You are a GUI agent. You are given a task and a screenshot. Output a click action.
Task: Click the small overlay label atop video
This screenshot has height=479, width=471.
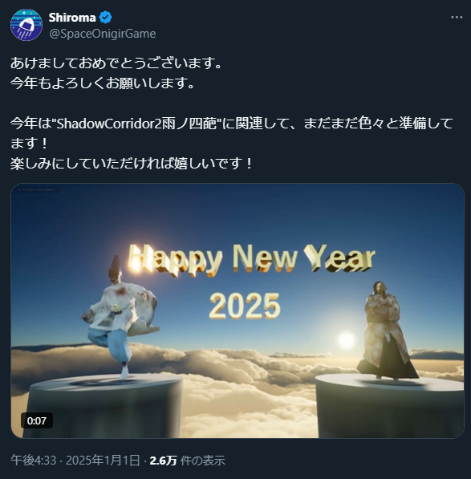pyautogui.click(x=38, y=189)
